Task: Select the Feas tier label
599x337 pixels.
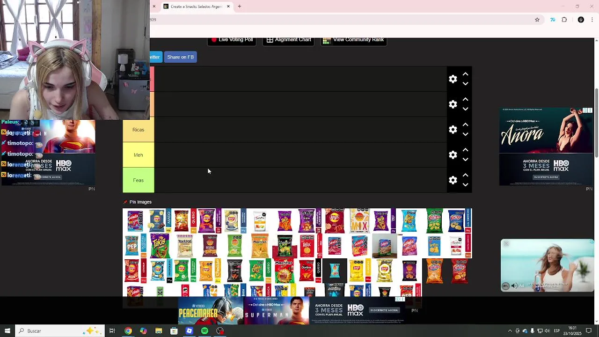Action: pyautogui.click(x=138, y=180)
